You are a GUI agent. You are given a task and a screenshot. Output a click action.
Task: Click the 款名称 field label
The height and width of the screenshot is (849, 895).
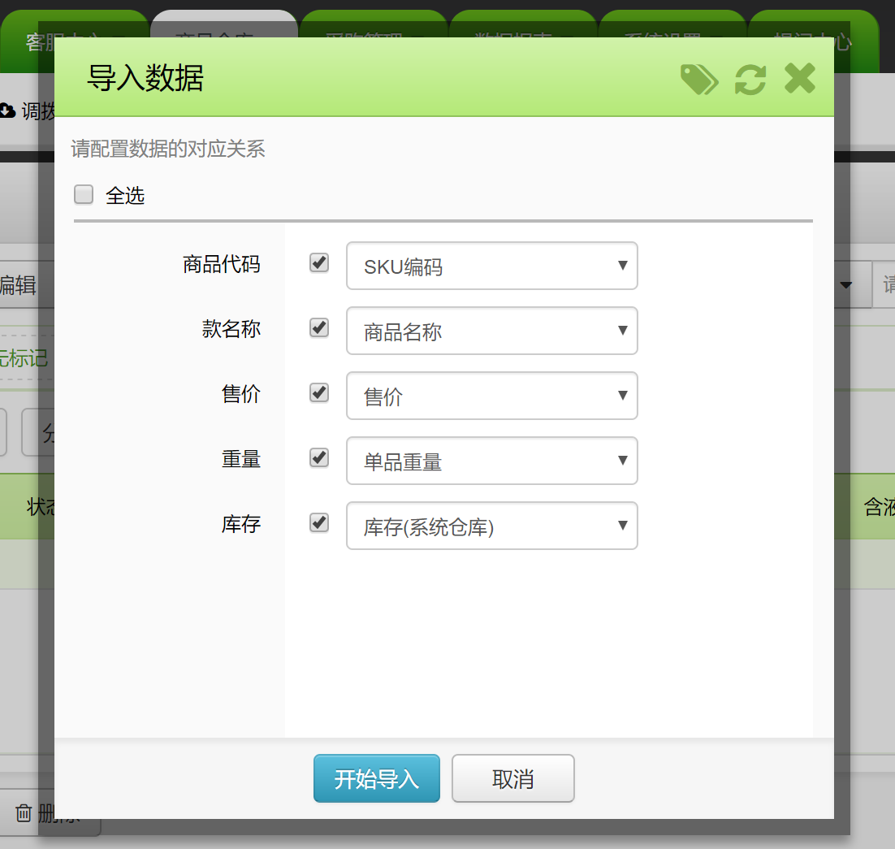[x=231, y=329]
